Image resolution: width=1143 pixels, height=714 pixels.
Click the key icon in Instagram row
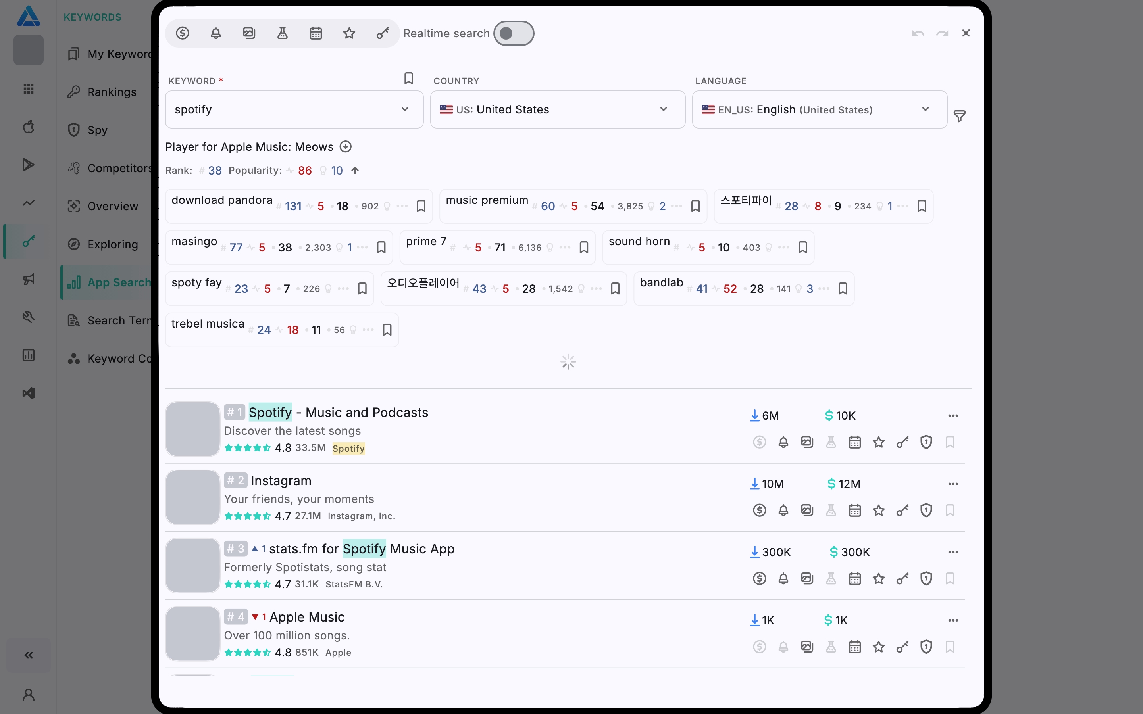coord(902,511)
